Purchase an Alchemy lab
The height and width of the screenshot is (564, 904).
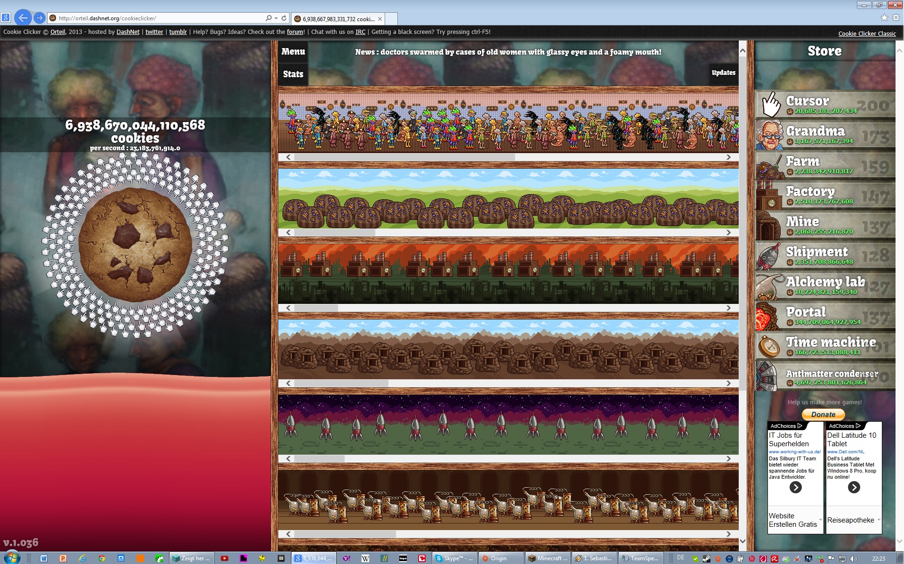tap(825, 286)
